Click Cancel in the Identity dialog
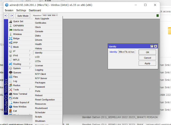 click(147, 58)
